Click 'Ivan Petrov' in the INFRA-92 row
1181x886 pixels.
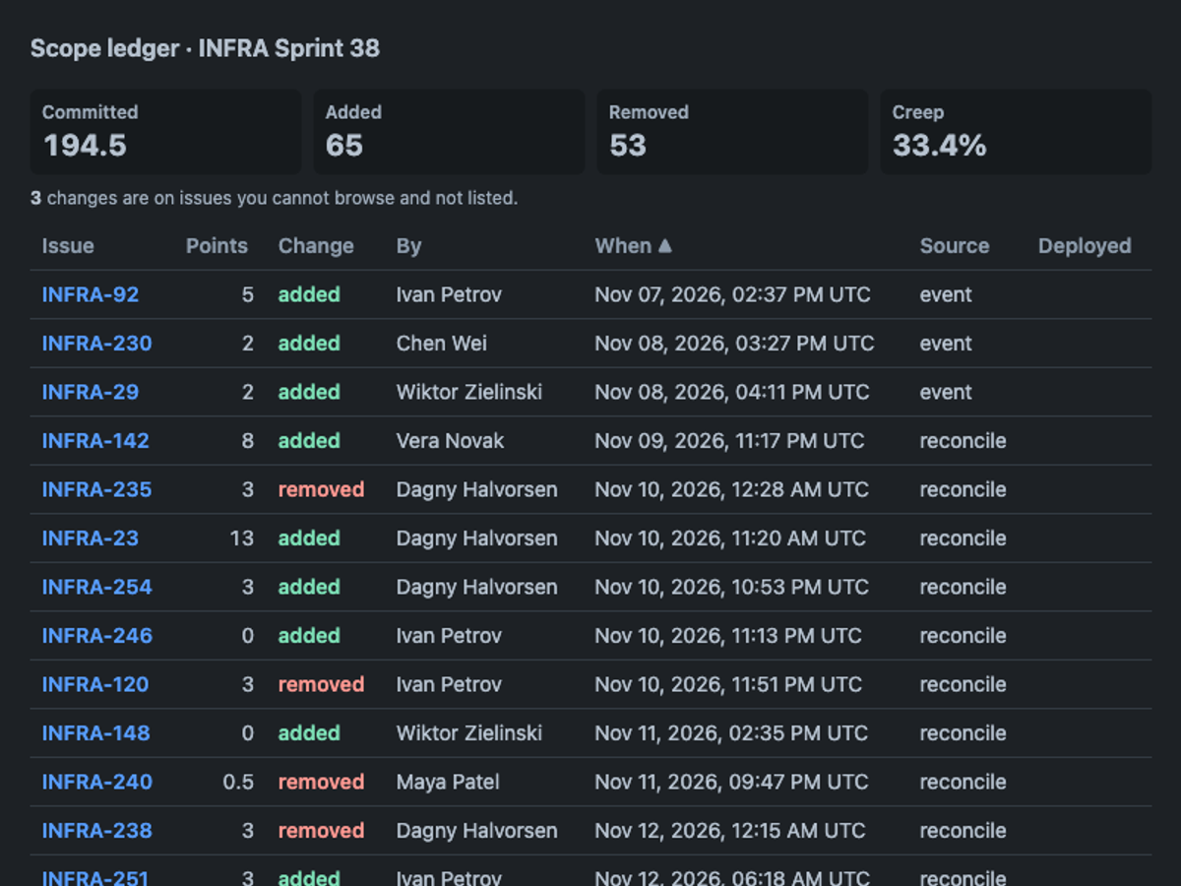(449, 294)
